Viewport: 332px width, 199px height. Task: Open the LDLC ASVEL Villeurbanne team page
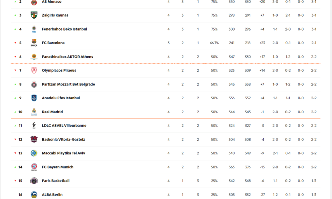64,126
